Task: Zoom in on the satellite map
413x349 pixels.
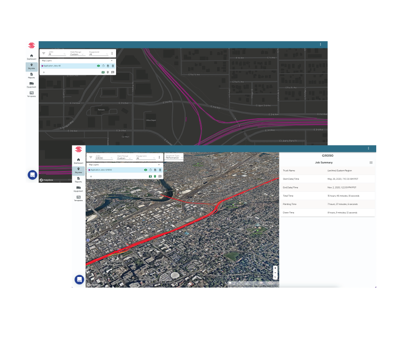Action: (x=275, y=268)
